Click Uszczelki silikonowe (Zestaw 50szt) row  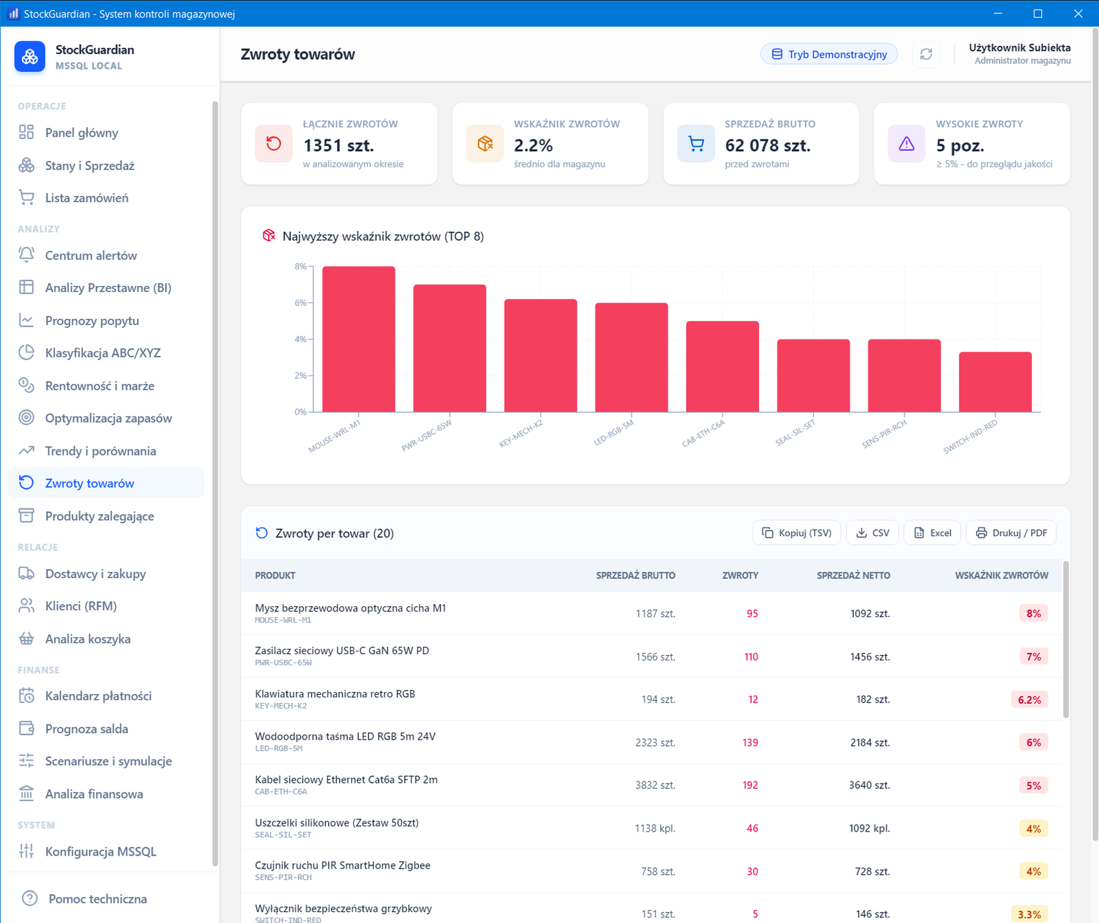(x=651, y=828)
